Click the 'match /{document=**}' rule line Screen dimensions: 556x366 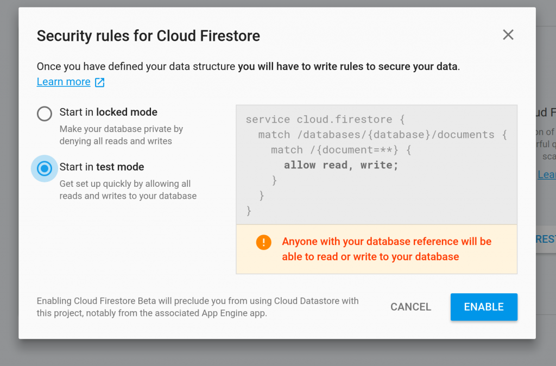[x=342, y=150]
